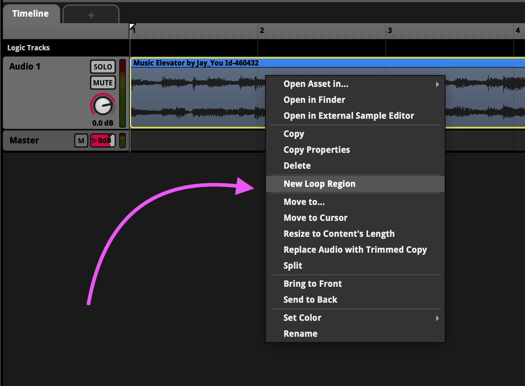This screenshot has width=525, height=386.
Task: Expand the Open Asset in... submenu
Action: pos(437,84)
